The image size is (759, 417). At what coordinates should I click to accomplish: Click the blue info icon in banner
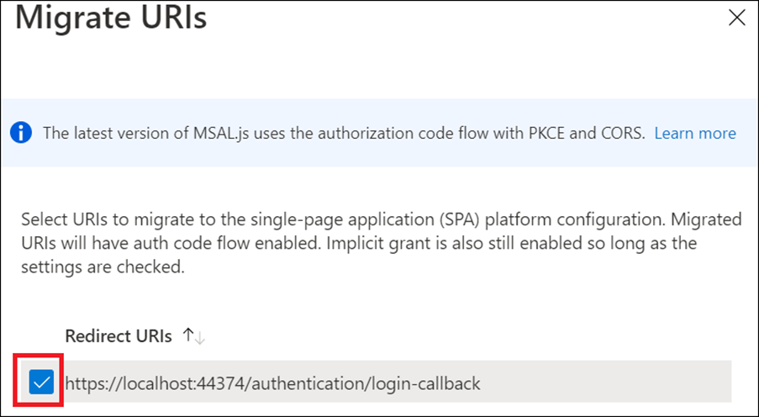click(21, 133)
